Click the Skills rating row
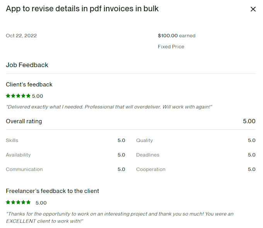 65,141
